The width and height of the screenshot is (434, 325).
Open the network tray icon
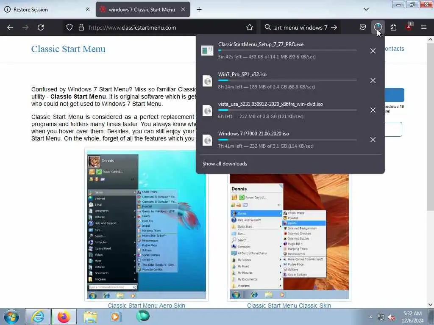tap(381, 317)
